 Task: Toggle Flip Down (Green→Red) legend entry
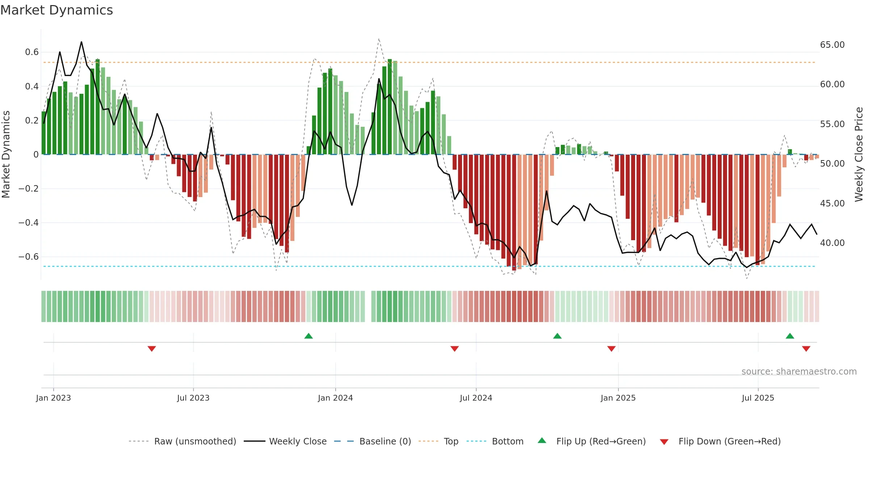[x=720, y=441]
